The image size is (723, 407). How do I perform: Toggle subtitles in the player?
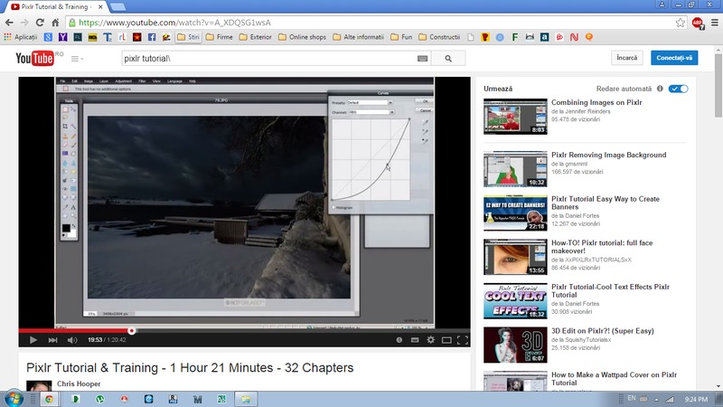[415, 340]
